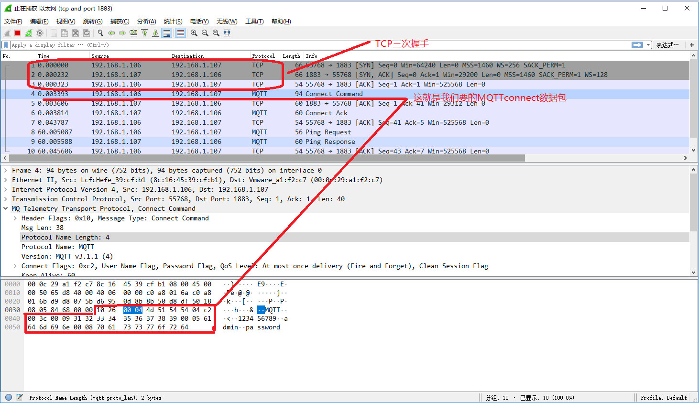Sort packets by Protocol column header
699x403 pixels.
coord(265,56)
